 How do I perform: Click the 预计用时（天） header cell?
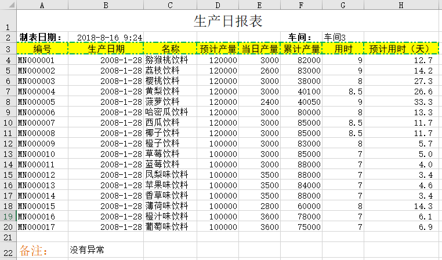click(401, 49)
